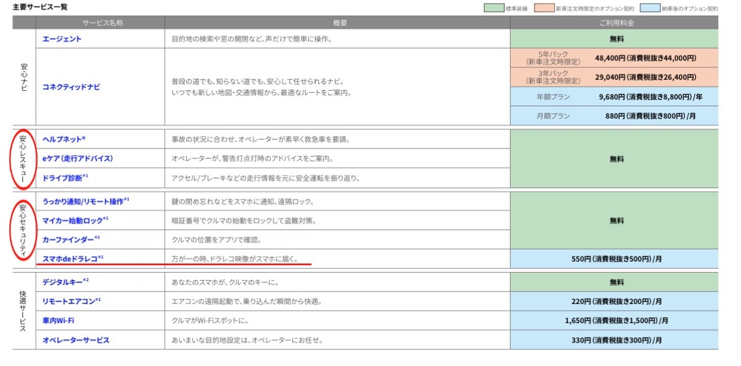Click the green 標準装備 legend swatch
The width and height of the screenshot is (741, 366).
click(494, 9)
